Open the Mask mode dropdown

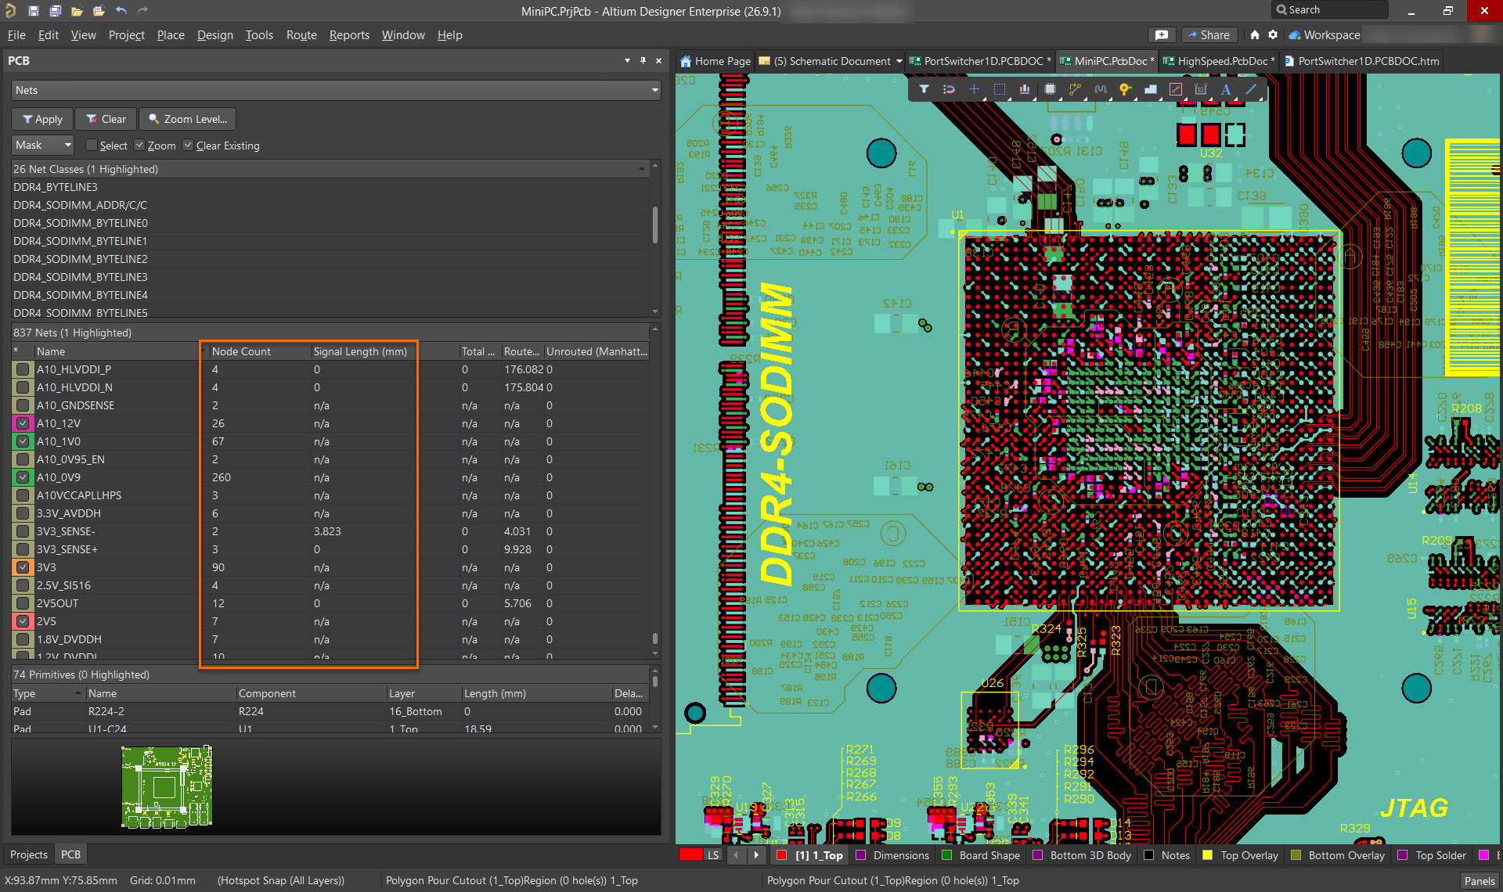point(43,145)
